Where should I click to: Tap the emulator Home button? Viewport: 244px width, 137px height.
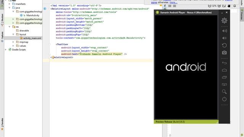pyautogui.click(x=224, y=70)
